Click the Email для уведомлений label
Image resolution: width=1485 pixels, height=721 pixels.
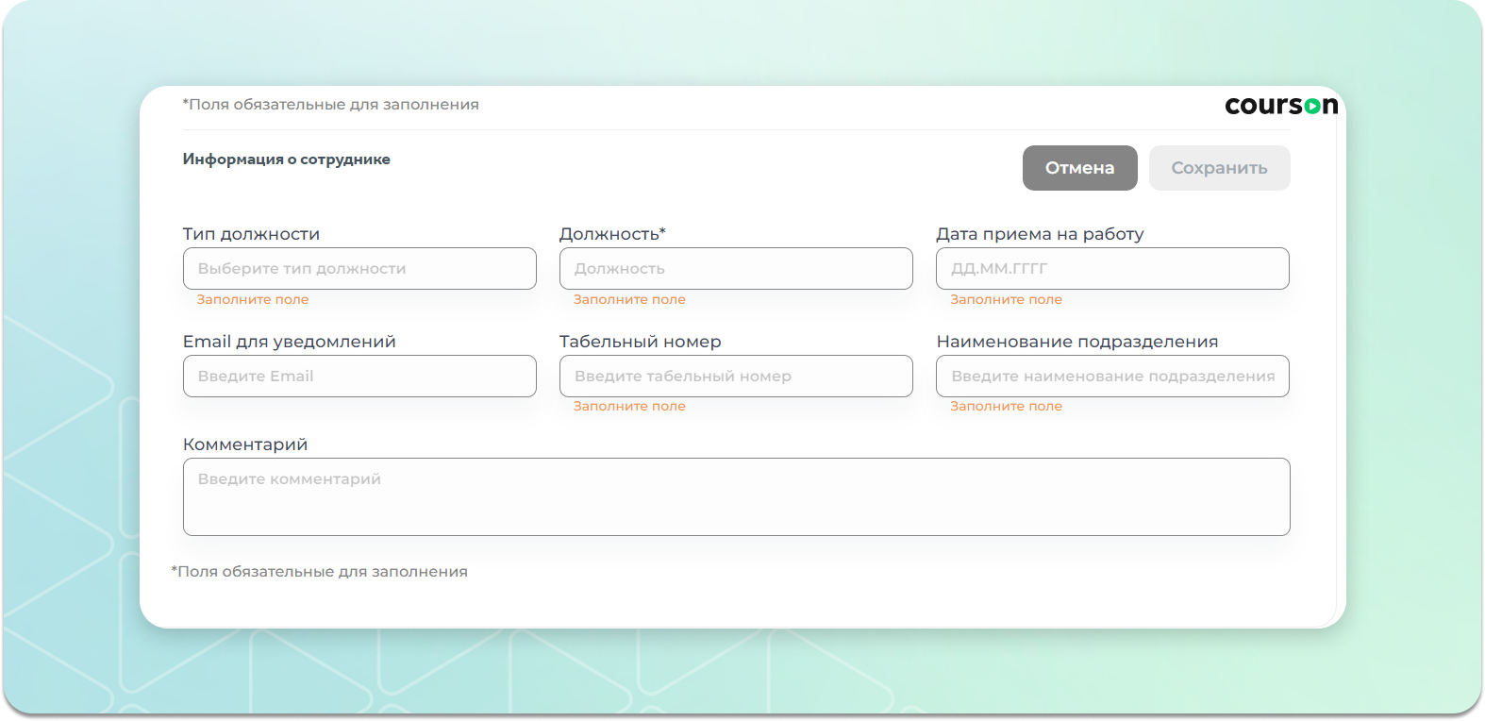click(x=289, y=342)
